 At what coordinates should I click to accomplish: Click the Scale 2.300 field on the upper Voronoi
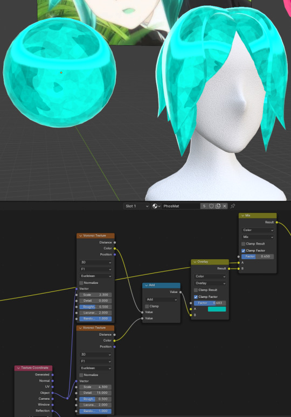coord(95,295)
